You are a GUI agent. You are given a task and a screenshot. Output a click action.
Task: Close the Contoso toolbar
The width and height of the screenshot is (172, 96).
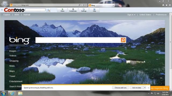[x=2, y=10]
